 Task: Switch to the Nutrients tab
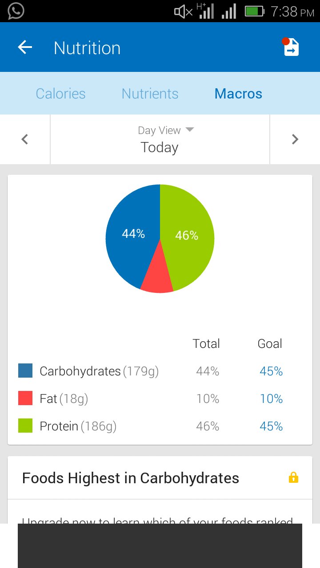pos(150,94)
